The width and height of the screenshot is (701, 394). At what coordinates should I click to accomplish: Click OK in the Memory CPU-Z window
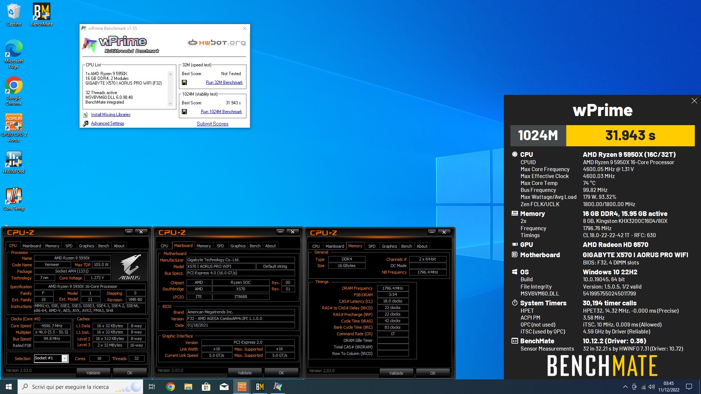coord(433,373)
